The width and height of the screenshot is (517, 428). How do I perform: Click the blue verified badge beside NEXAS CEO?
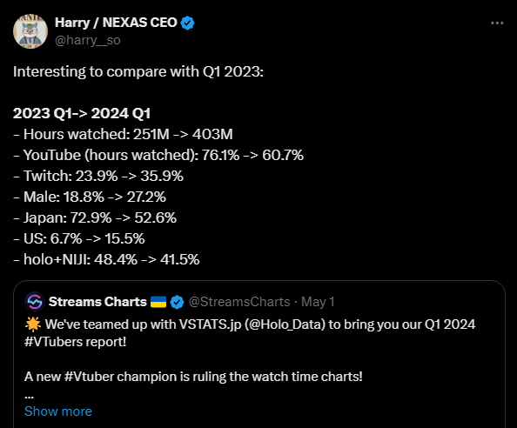[188, 23]
